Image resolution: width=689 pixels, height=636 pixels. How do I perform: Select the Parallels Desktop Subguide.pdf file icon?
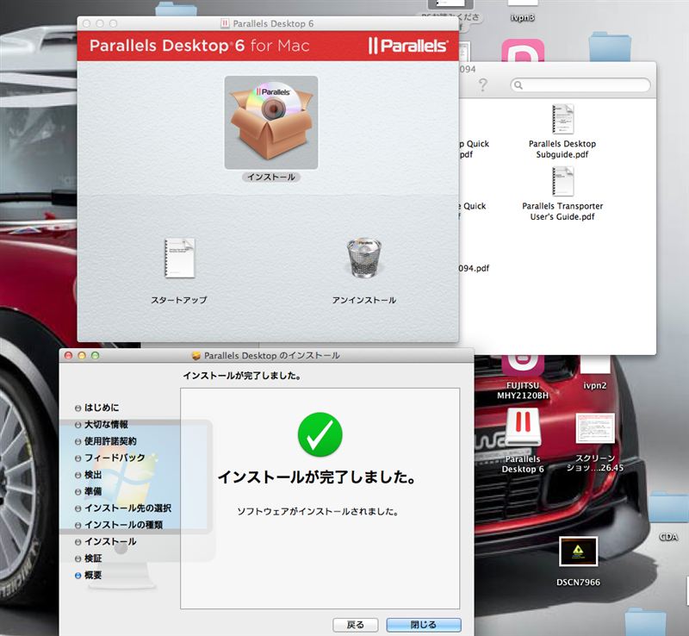[562, 119]
